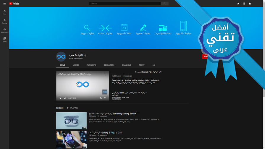
Task: Open the Galaxy Z Flip upload thumbnail
Action: coord(71,140)
